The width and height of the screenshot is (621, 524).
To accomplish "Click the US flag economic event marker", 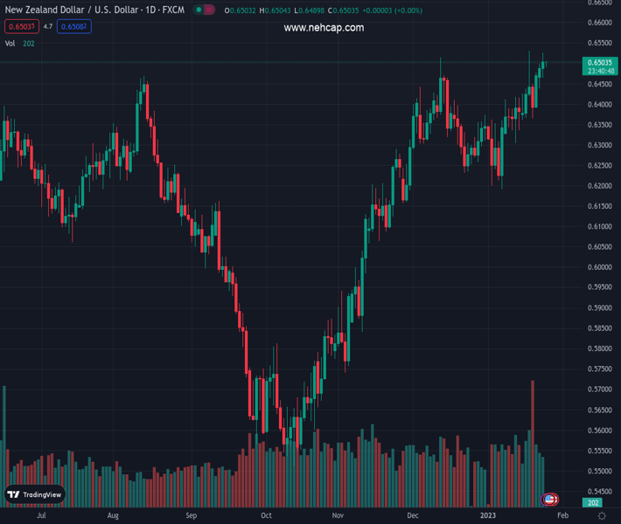I will [549, 500].
